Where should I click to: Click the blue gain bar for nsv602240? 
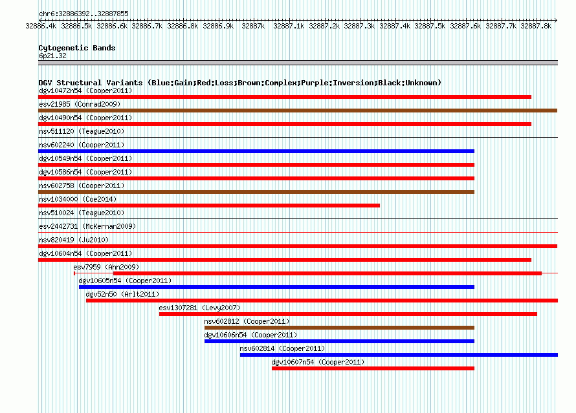pos(256,151)
